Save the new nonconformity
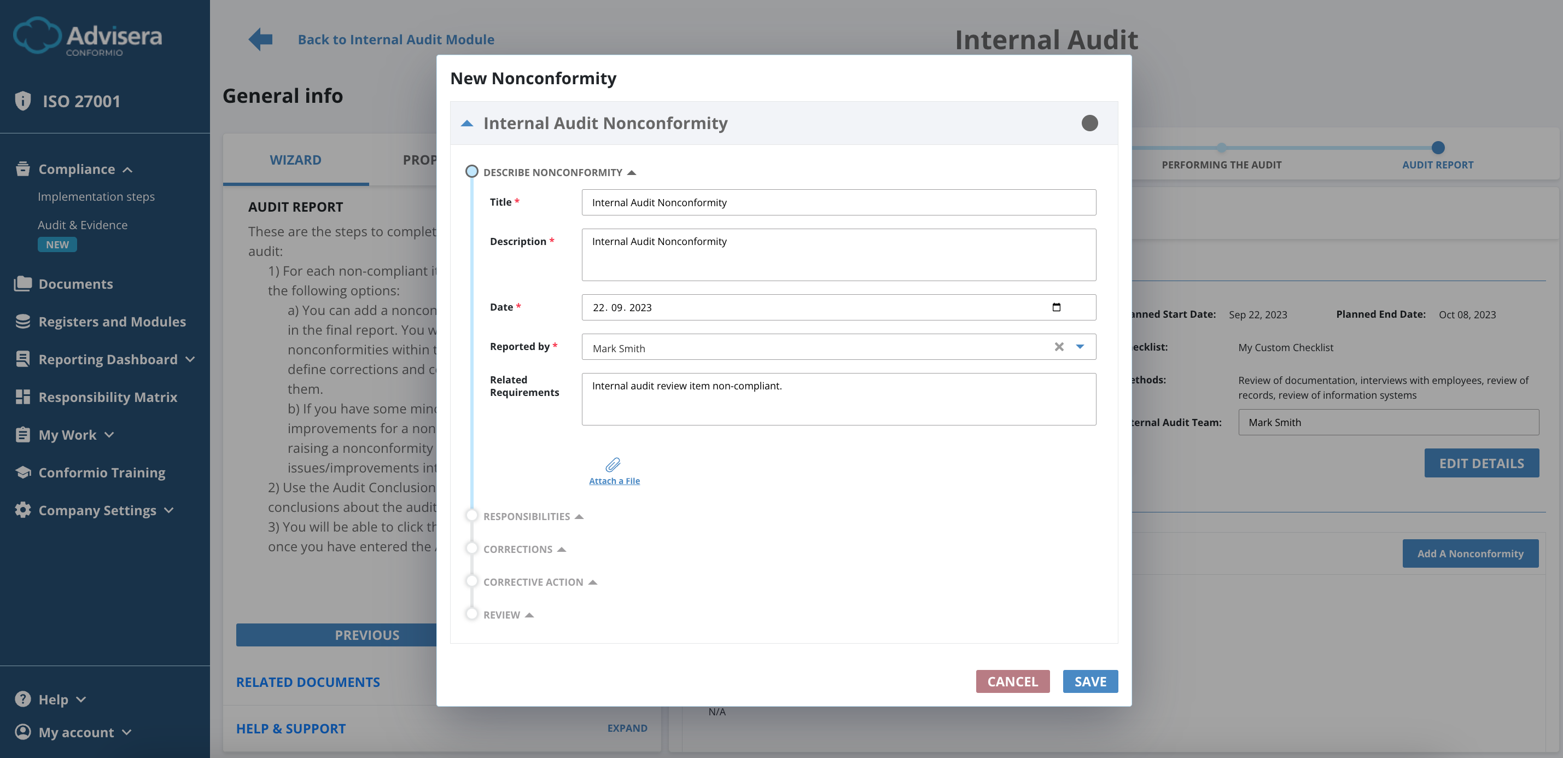Screen dimensions: 1563x758 pyautogui.click(x=1090, y=681)
